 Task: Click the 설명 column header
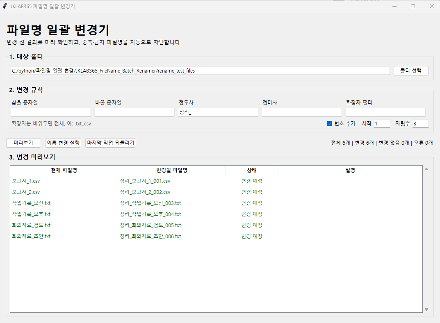pos(350,170)
